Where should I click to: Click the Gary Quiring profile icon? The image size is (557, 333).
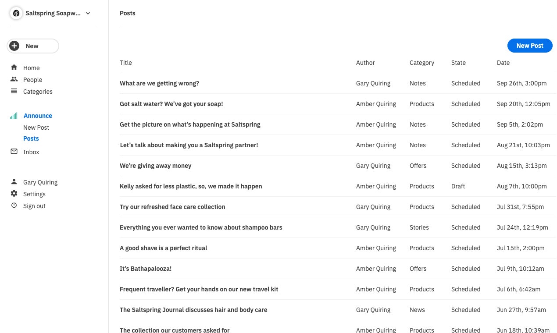pyautogui.click(x=14, y=182)
